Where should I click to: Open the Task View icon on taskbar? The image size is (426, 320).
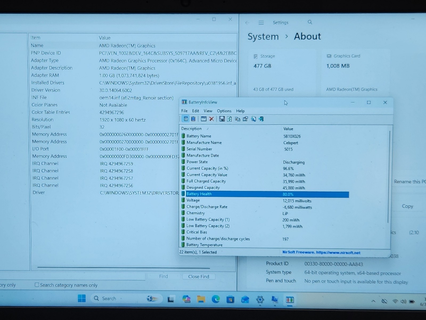(x=171, y=299)
